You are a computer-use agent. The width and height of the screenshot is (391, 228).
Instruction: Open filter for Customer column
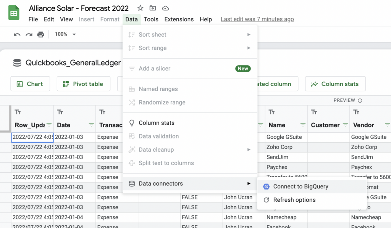coord(345,125)
